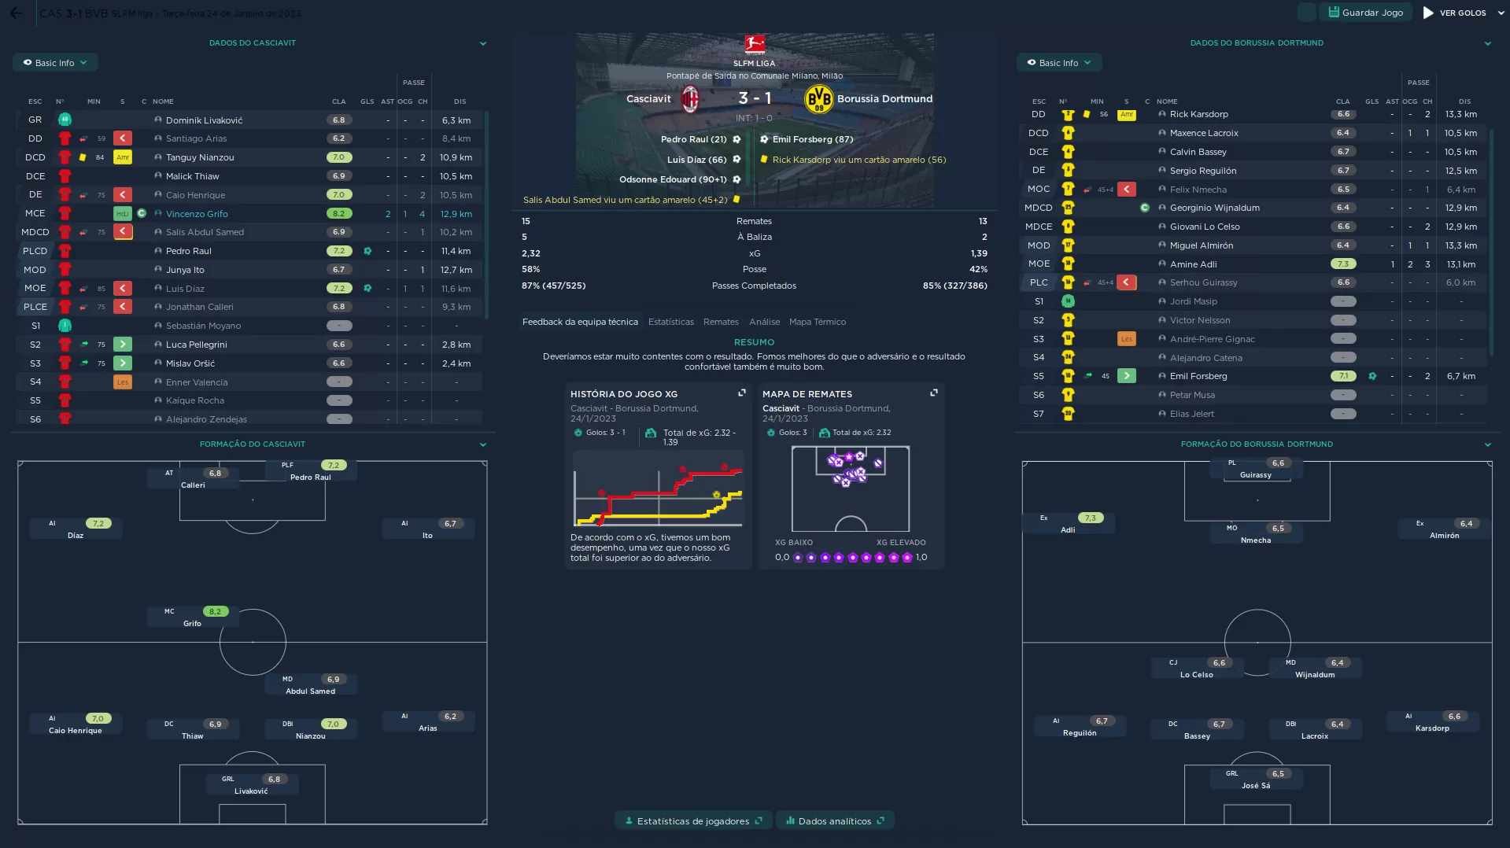
Task: Click HdJ man of match badge for Grifo
Action: click(123, 214)
